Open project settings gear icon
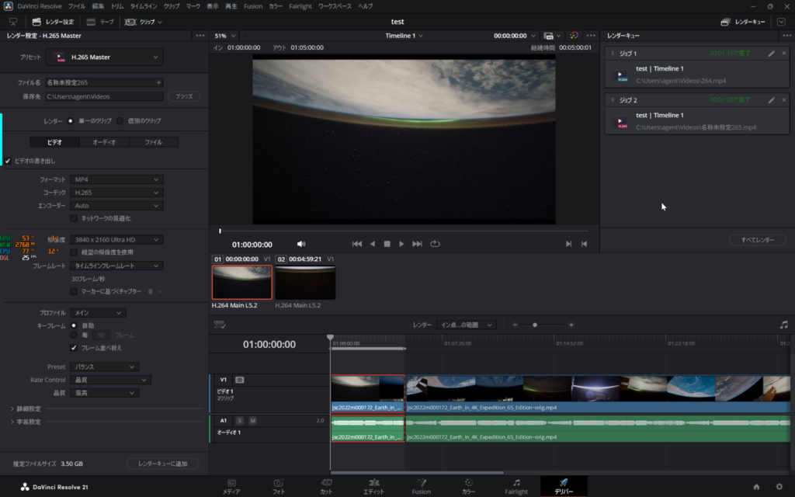The width and height of the screenshot is (795, 497). pos(779,487)
